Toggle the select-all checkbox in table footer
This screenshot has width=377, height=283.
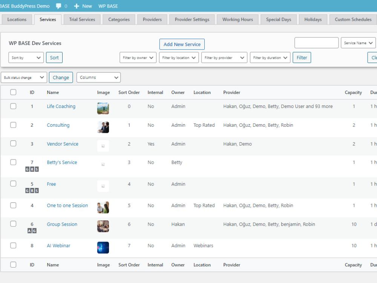click(13, 265)
